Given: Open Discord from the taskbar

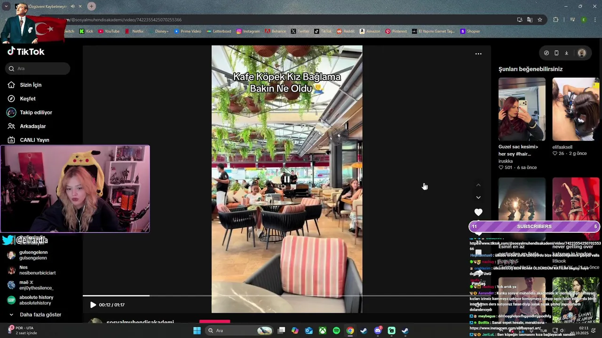Looking at the screenshot, I should (x=378, y=330).
